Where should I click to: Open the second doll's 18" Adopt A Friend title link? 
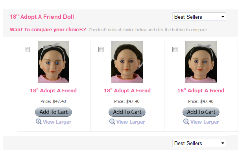(127, 91)
